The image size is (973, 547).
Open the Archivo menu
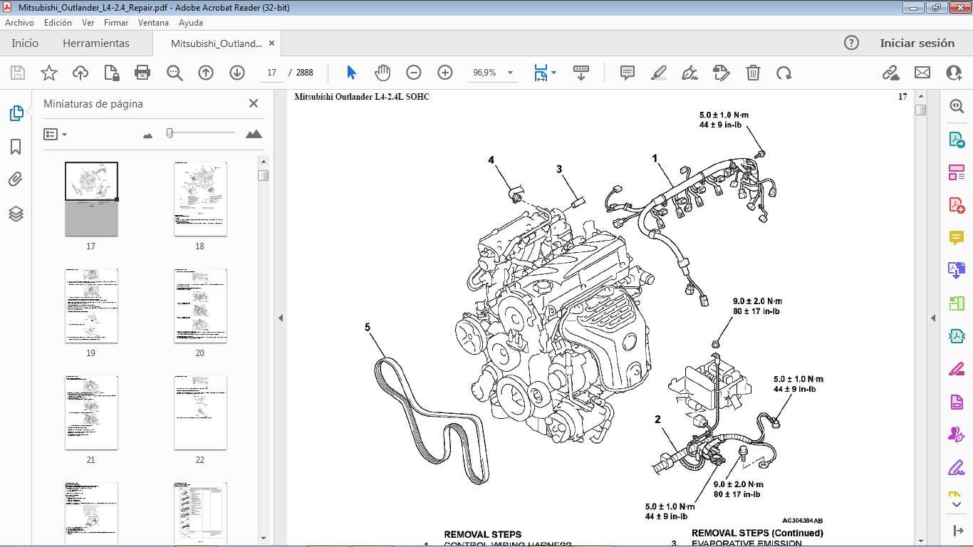[x=19, y=23]
